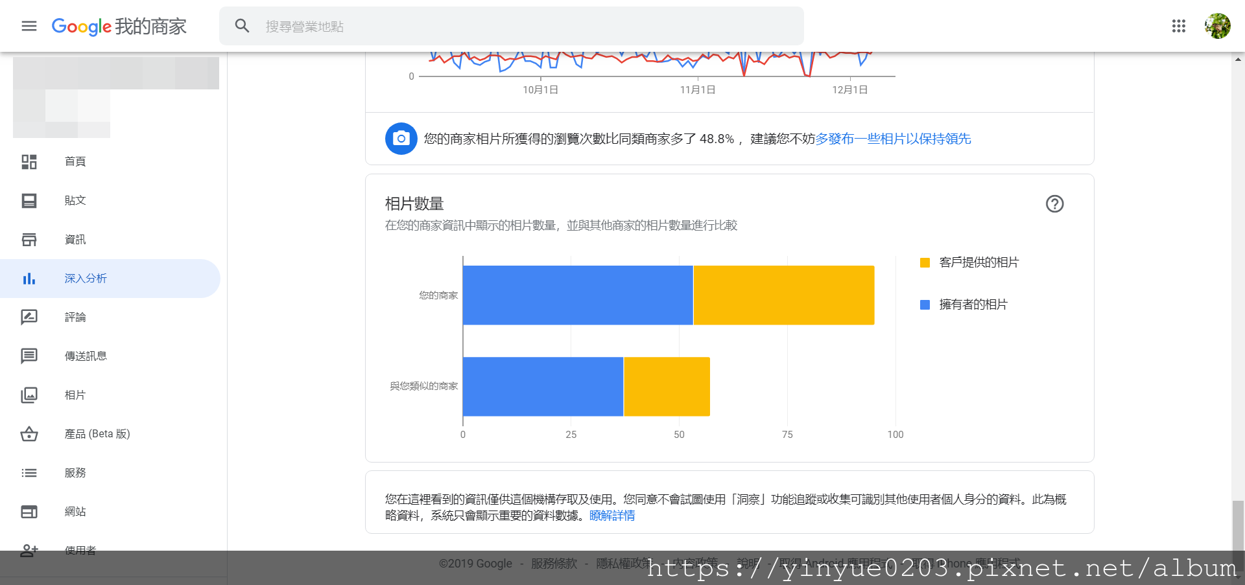Image resolution: width=1245 pixels, height=585 pixels.
Task: Click the 多發布一些相片以保持領先 link
Action: tap(893, 139)
